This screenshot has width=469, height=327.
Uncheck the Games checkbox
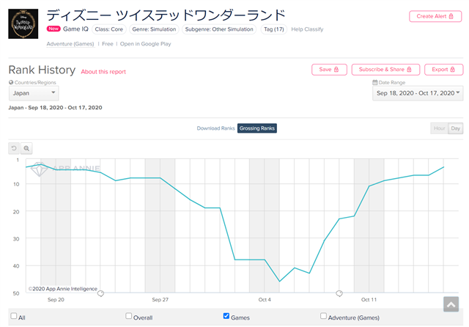point(226,316)
